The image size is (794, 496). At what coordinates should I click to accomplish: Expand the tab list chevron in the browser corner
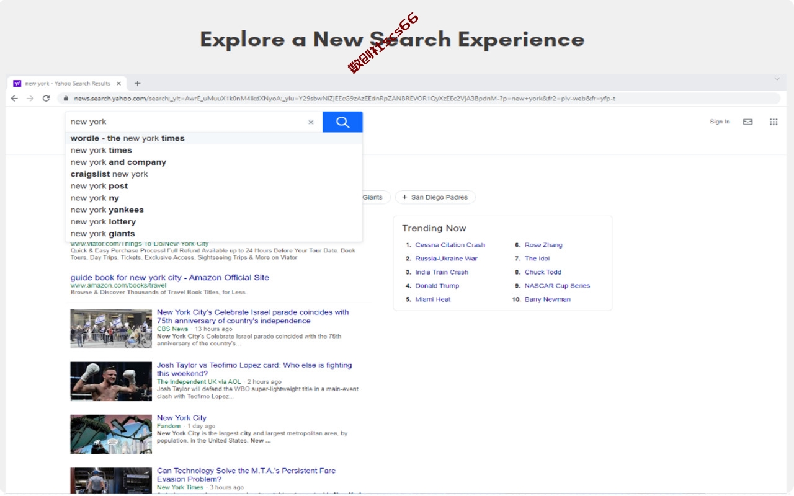(x=777, y=79)
